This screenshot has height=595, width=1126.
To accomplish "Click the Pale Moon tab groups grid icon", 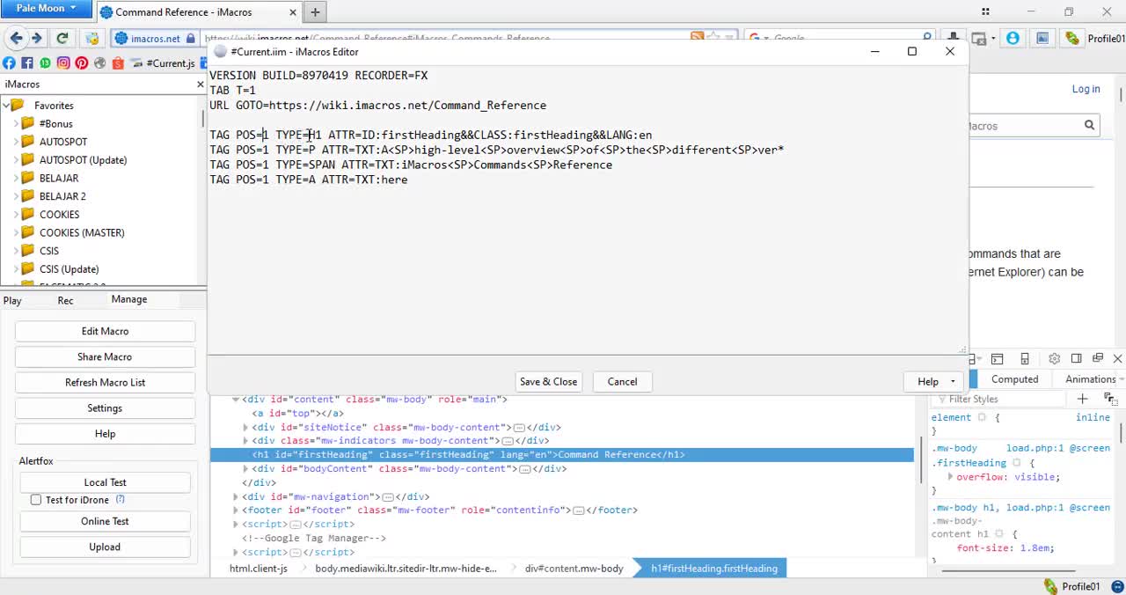I will (x=985, y=11).
